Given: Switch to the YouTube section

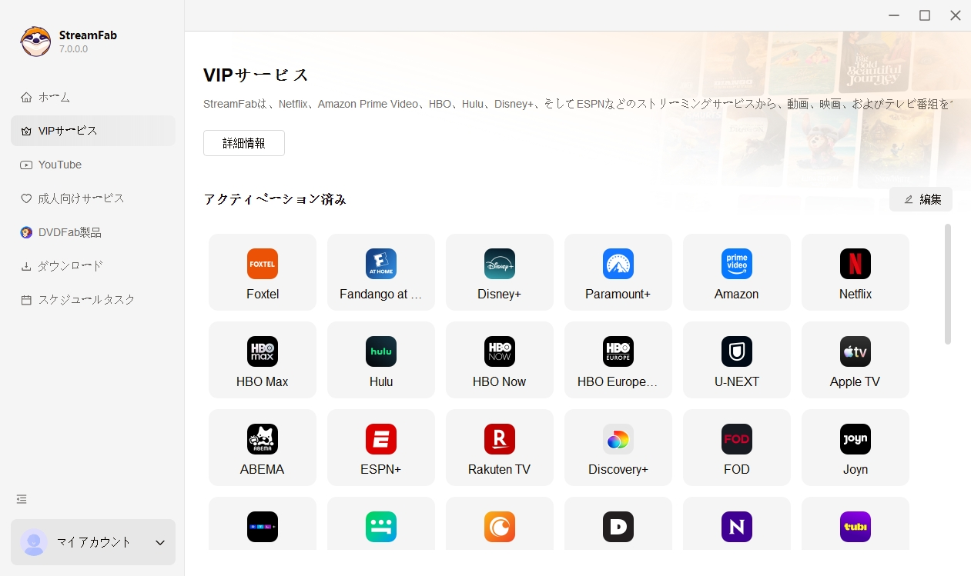Looking at the screenshot, I should pos(59,164).
